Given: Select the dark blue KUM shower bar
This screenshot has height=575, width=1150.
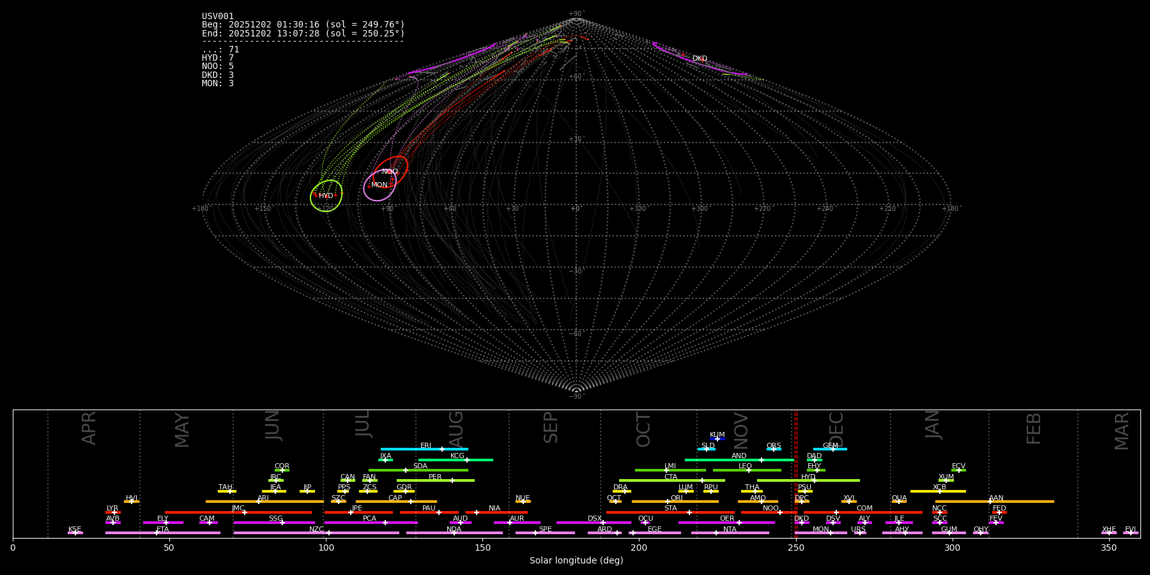Looking at the screenshot, I should tap(717, 439).
